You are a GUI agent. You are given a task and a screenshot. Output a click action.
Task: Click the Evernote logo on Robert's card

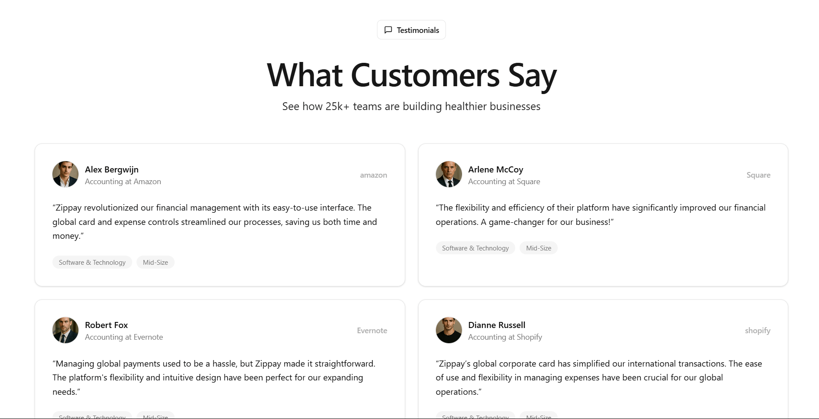tap(371, 330)
